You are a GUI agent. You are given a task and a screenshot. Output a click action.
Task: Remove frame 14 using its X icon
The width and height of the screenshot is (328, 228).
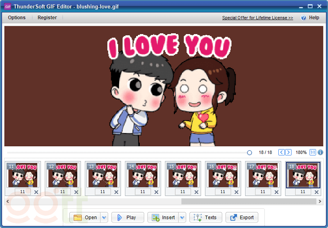(x=156, y=192)
